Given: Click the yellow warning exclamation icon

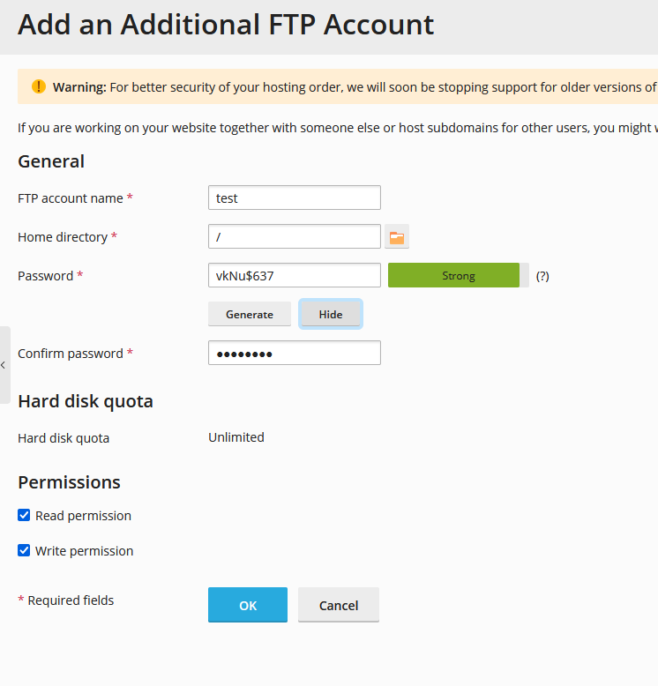Looking at the screenshot, I should [x=38, y=86].
